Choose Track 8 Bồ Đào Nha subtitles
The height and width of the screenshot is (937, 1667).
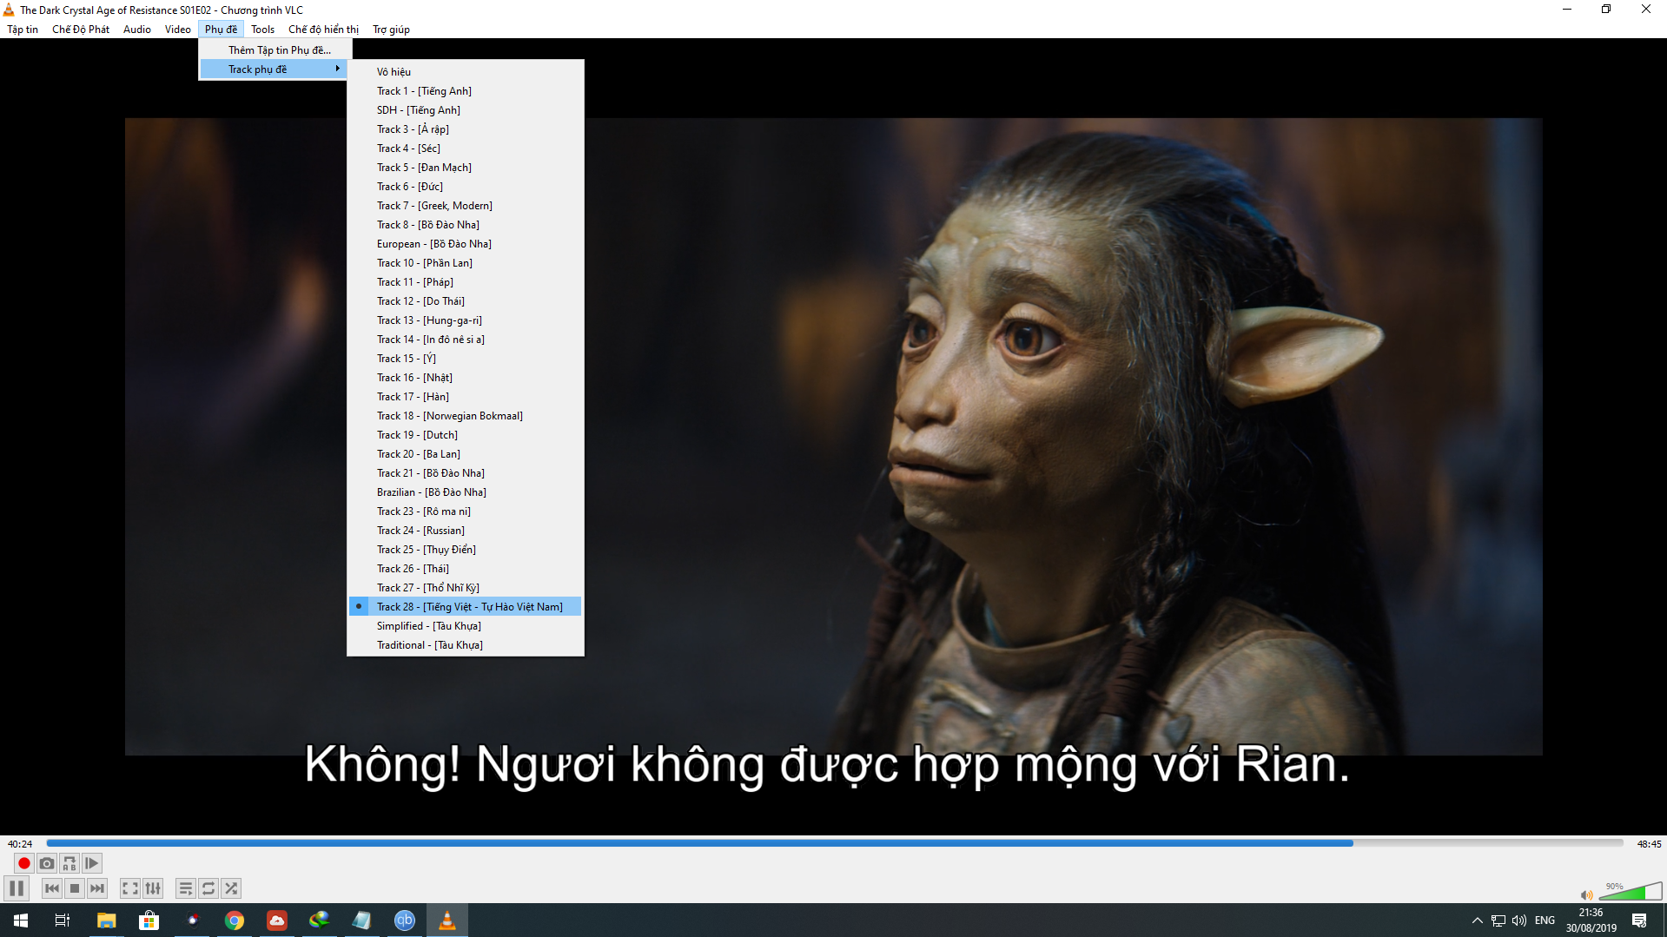click(466, 225)
